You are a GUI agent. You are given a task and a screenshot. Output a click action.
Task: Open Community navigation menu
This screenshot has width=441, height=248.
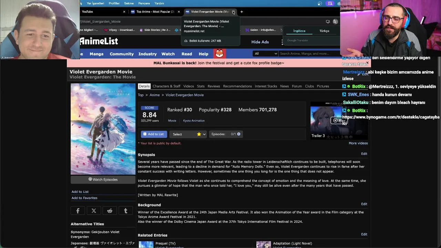[x=122, y=54]
